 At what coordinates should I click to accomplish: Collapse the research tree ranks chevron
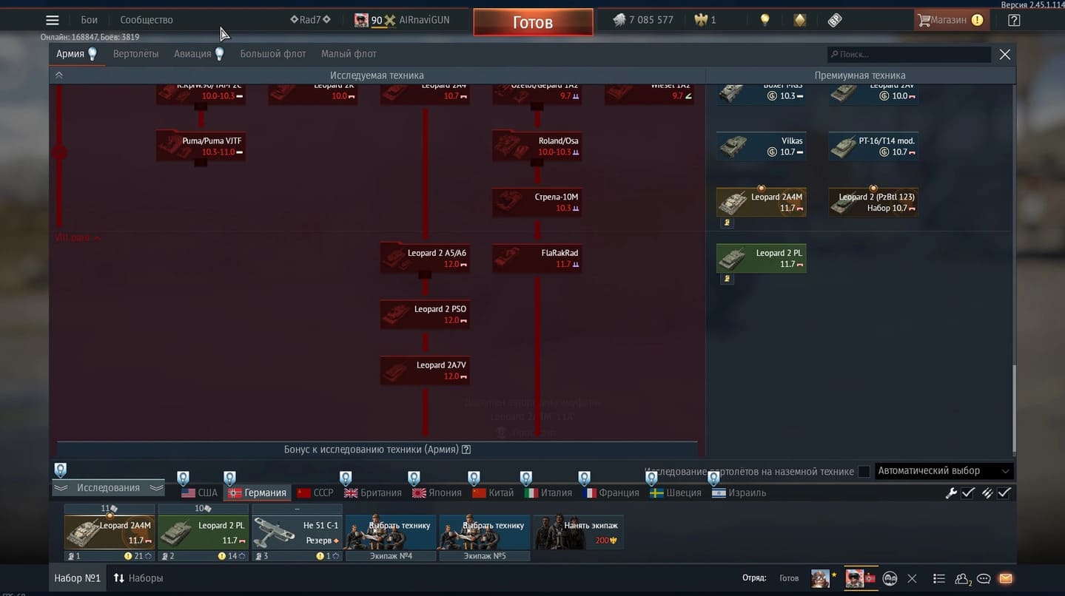(x=59, y=75)
